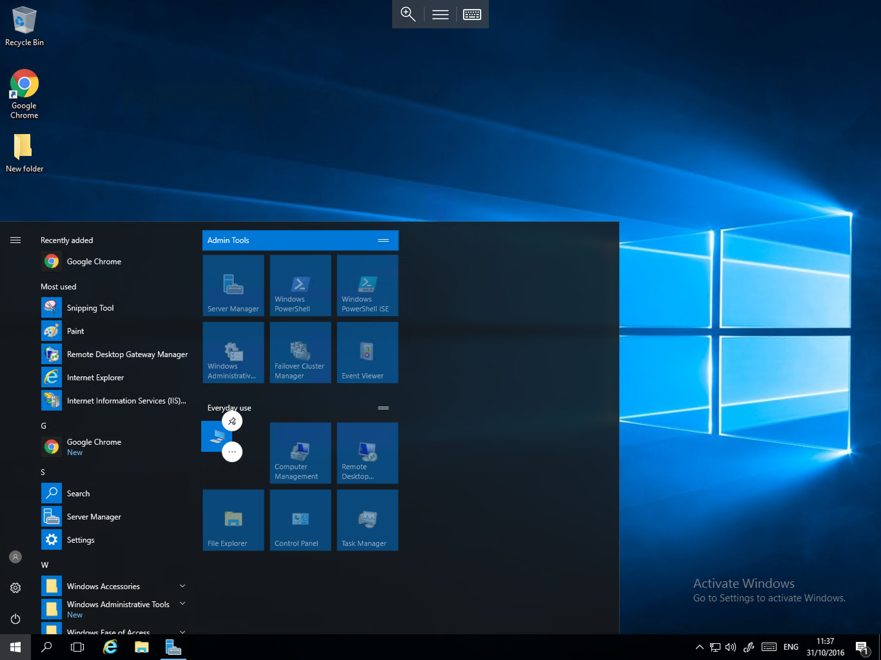Click the zoom magnifier in remote toolbar
The image size is (881, 660).
tap(408, 14)
